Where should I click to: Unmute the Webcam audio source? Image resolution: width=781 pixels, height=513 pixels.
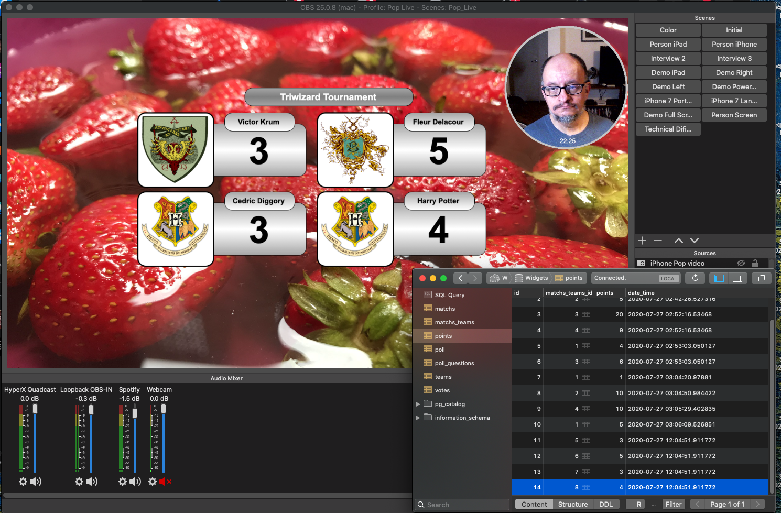[165, 482]
